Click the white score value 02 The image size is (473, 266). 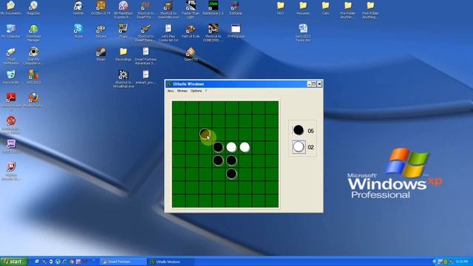pyautogui.click(x=310, y=147)
